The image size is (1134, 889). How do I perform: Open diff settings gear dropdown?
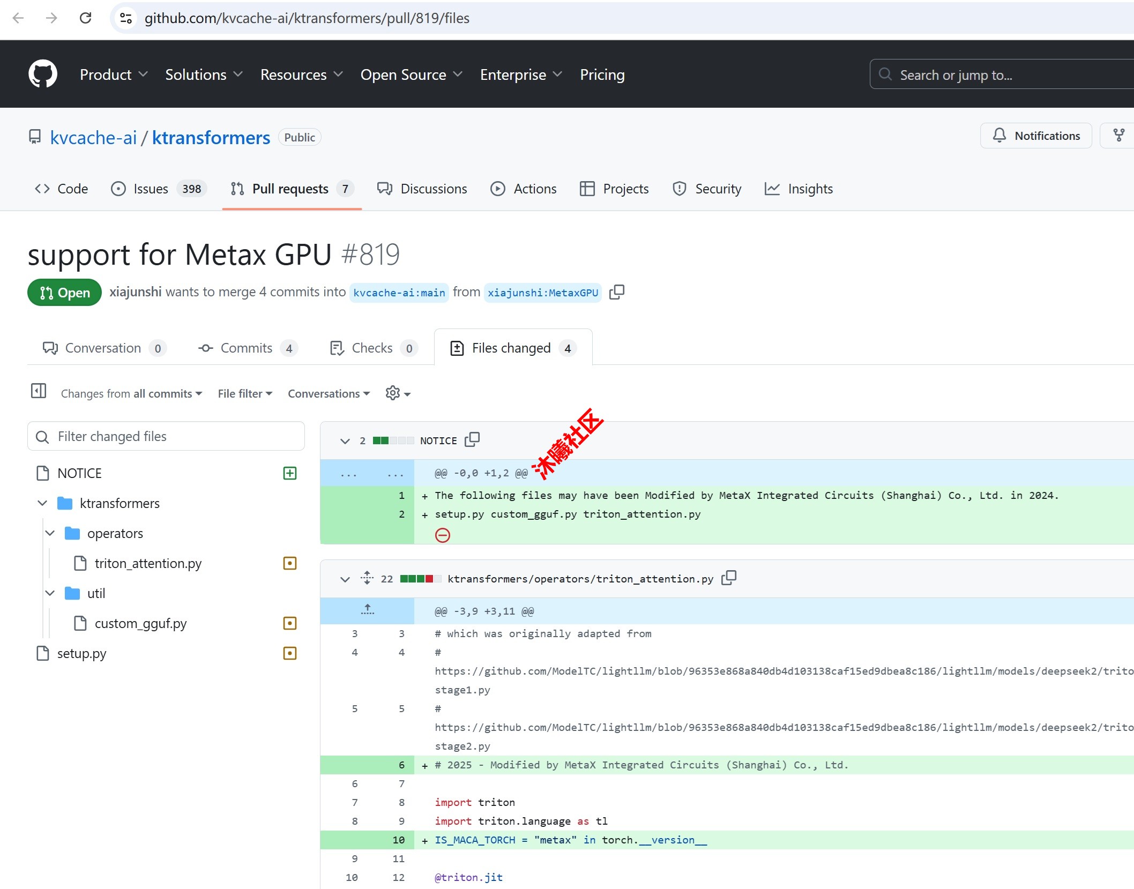[x=398, y=393]
